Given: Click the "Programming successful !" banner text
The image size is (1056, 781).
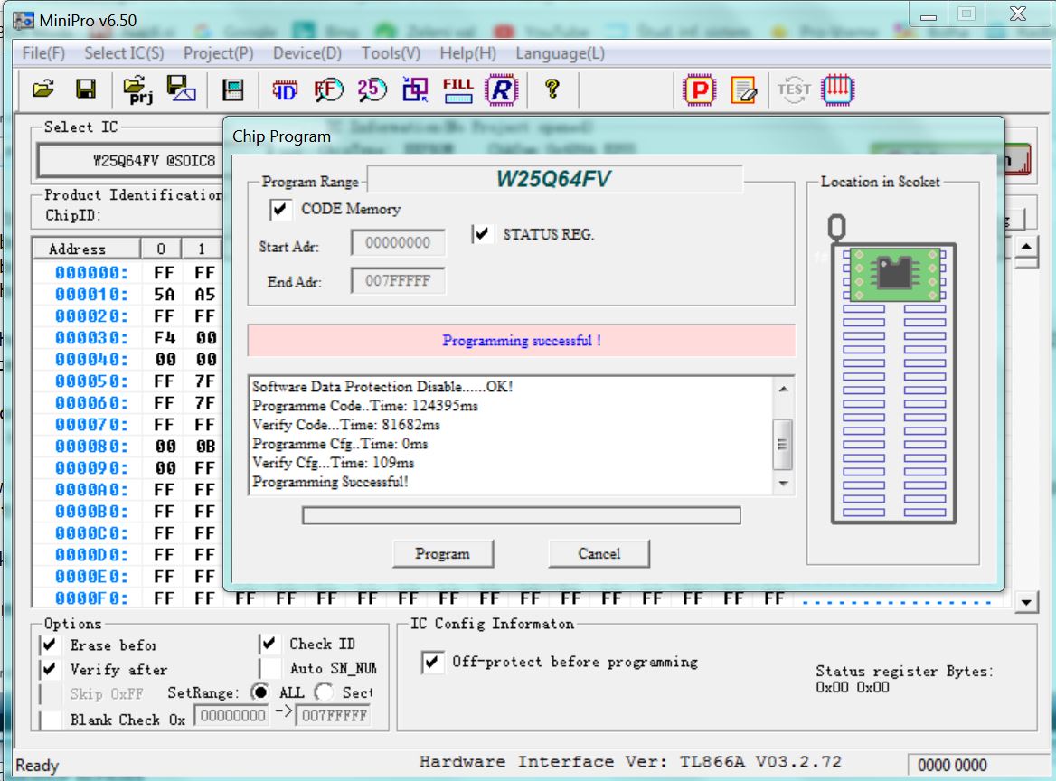Looking at the screenshot, I should [522, 341].
